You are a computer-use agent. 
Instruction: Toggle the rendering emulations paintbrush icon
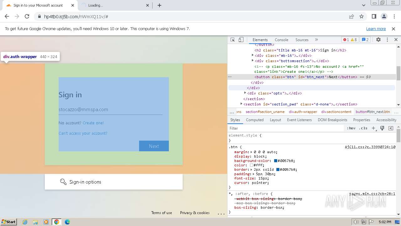382,128
